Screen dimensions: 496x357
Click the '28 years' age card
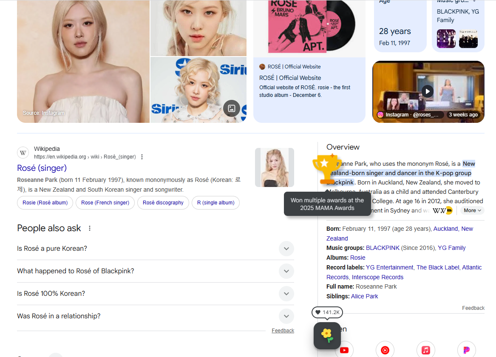pyautogui.click(x=400, y=25)
